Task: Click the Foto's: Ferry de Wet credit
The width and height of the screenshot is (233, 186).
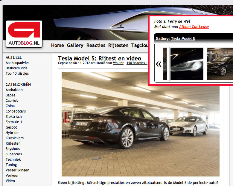Action: (x=172, y=21)
